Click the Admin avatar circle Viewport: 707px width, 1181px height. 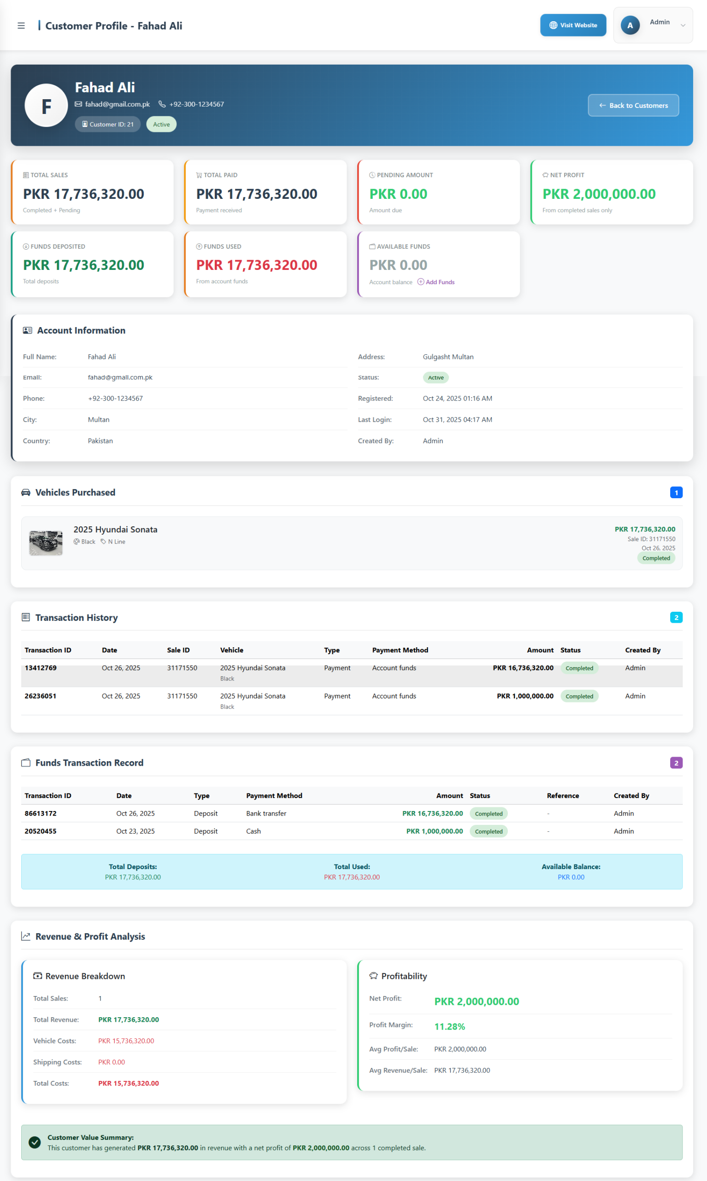(x=630, y=26)
